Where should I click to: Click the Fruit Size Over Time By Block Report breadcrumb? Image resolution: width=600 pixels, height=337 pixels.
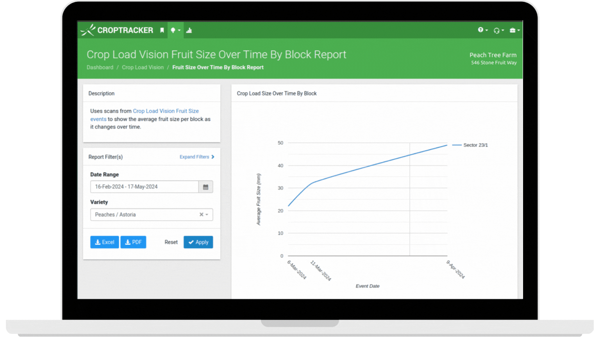[218, 67]
